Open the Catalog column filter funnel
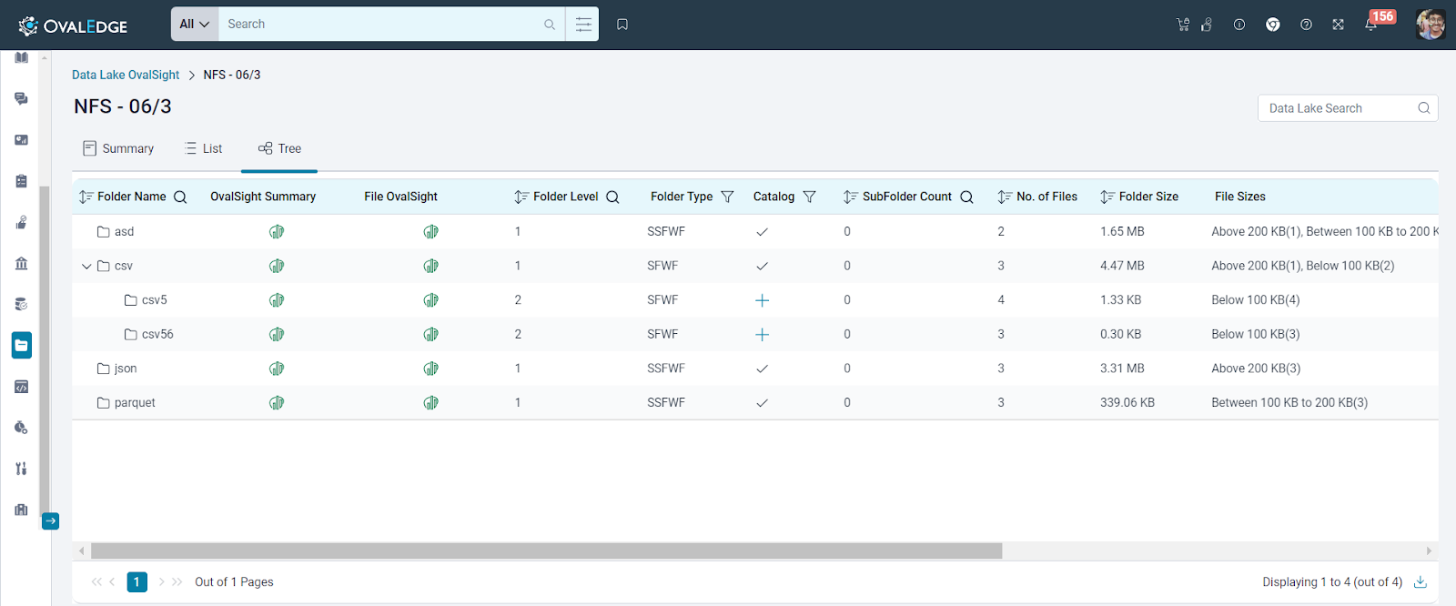 [810, 197]
